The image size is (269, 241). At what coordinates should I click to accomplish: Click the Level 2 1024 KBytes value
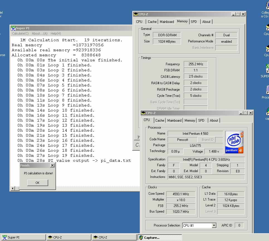pos(231,206)
